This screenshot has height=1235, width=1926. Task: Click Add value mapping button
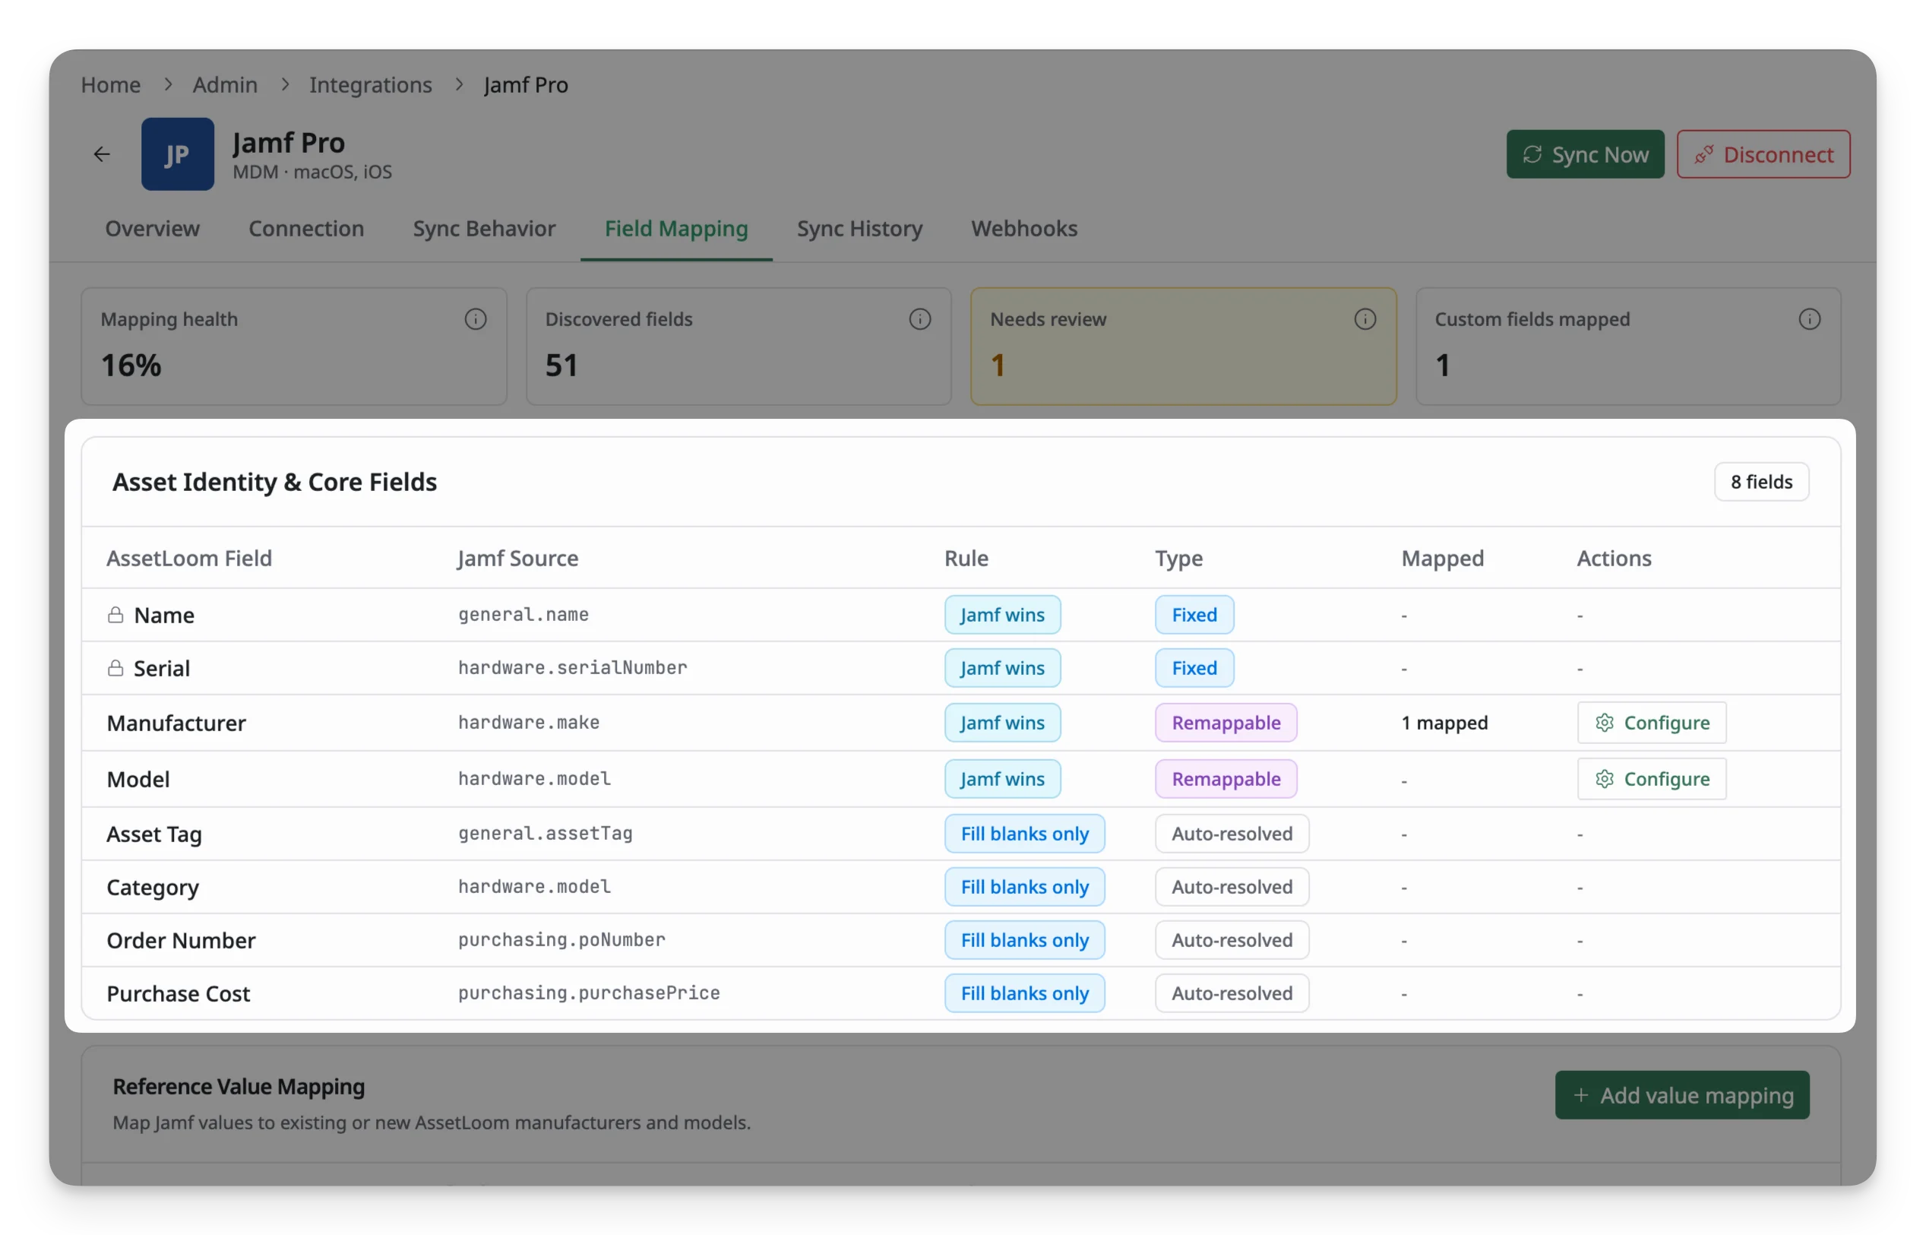(x=1681, y=1094)
